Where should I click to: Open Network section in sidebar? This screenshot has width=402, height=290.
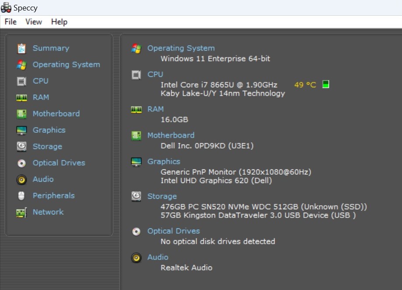pyautogui.click(x=48, y=212)
